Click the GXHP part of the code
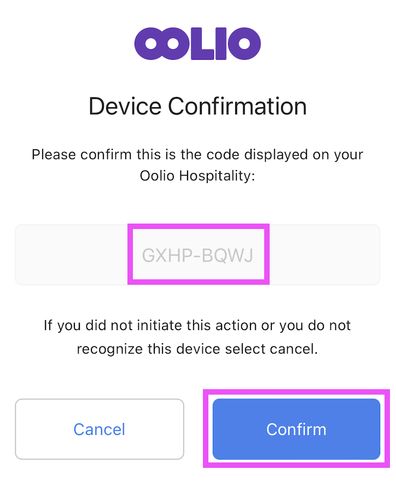 tap(162, 255)
